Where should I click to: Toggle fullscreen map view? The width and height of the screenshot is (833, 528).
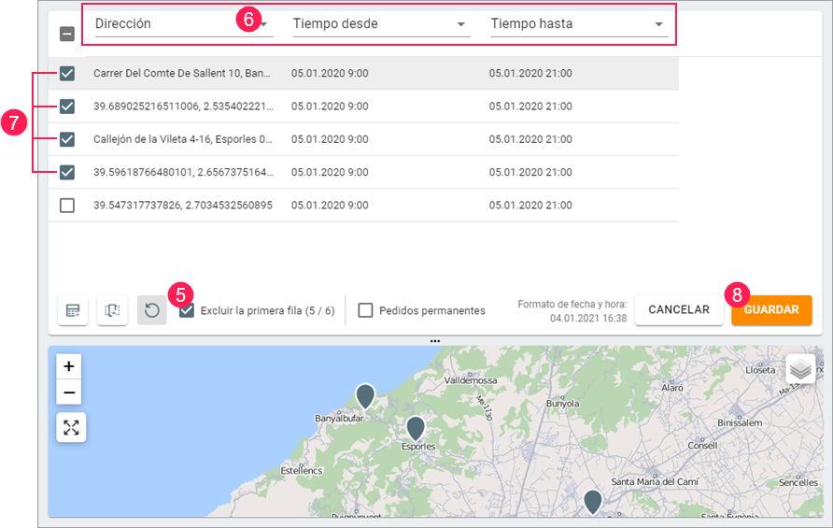[x=71, y=428]
